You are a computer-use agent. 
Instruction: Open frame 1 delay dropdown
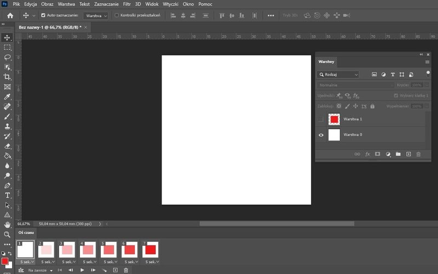pos(27,262)
